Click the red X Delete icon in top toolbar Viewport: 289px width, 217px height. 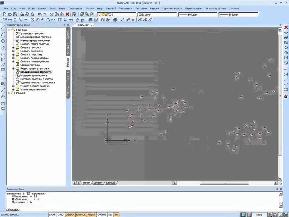[67, 14]
